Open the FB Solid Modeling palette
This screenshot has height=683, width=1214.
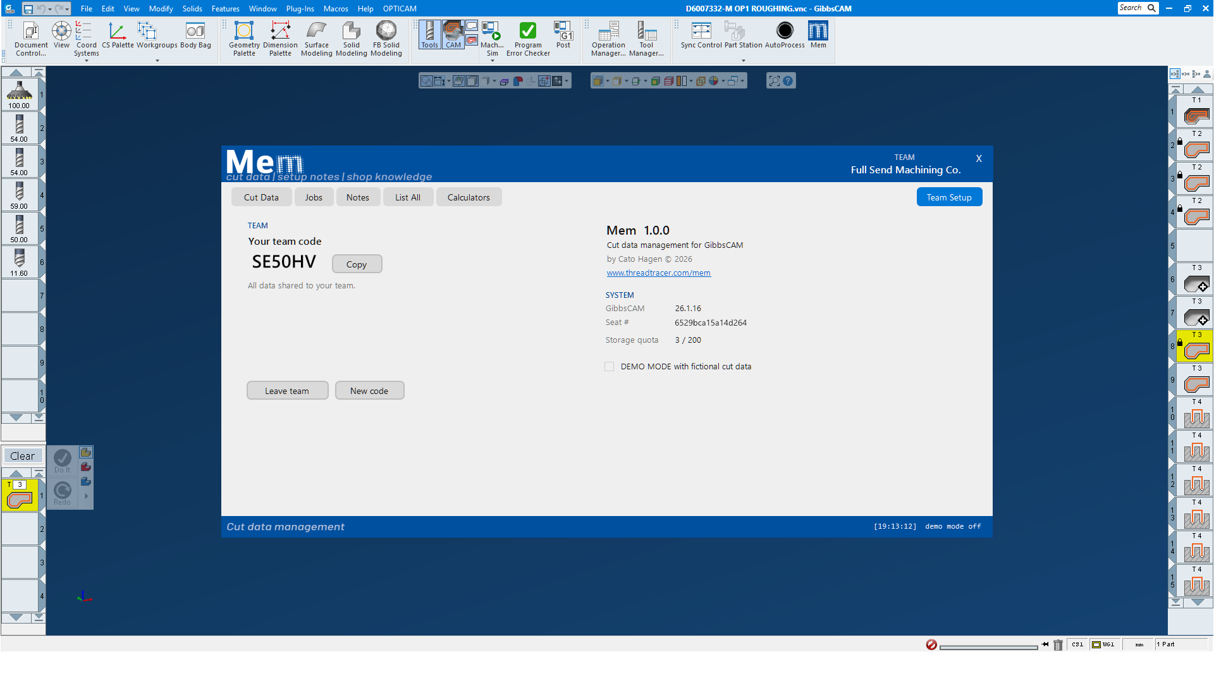pyautogui.click(x=386, y=39)
